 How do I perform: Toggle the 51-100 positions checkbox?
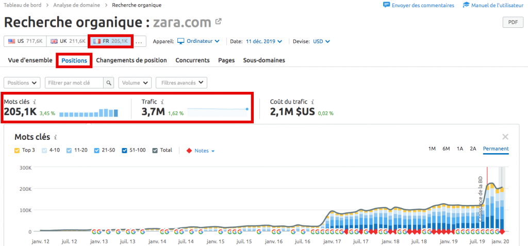click(125, 151)
